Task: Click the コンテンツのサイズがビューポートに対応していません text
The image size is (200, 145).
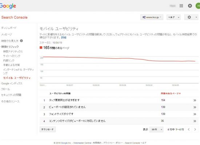Action: point(77,121)
